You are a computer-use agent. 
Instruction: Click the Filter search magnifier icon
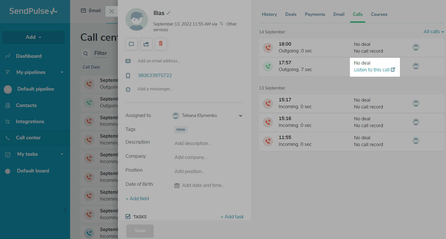pos(85,54)
